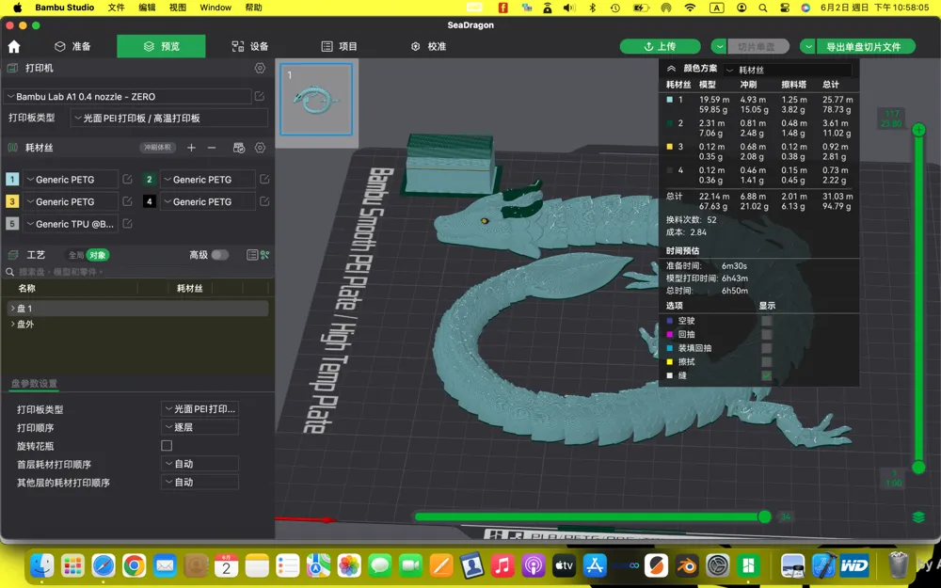Open the App Store from the dock
This screenshot has height=588, width=941.
(x=595, y=565)
